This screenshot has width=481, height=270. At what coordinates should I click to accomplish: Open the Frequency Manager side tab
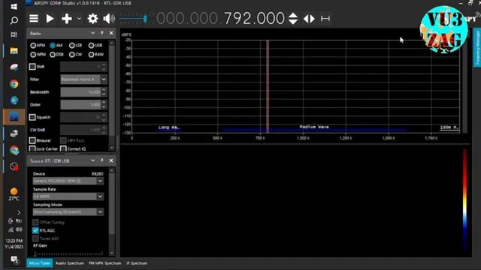[477, 48]
